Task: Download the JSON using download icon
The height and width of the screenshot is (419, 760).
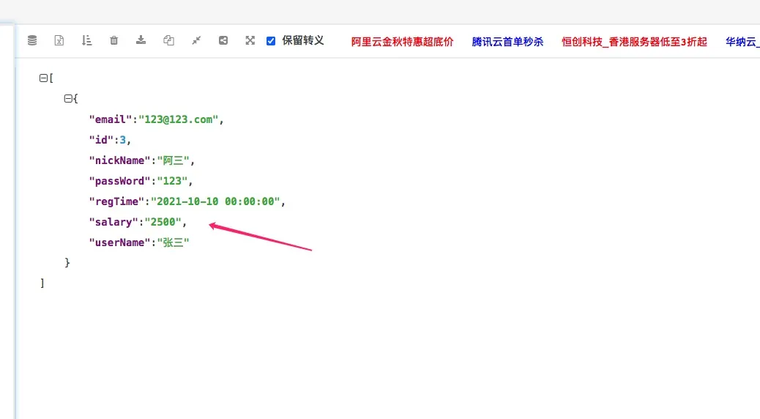Action: tap(141, 40)
